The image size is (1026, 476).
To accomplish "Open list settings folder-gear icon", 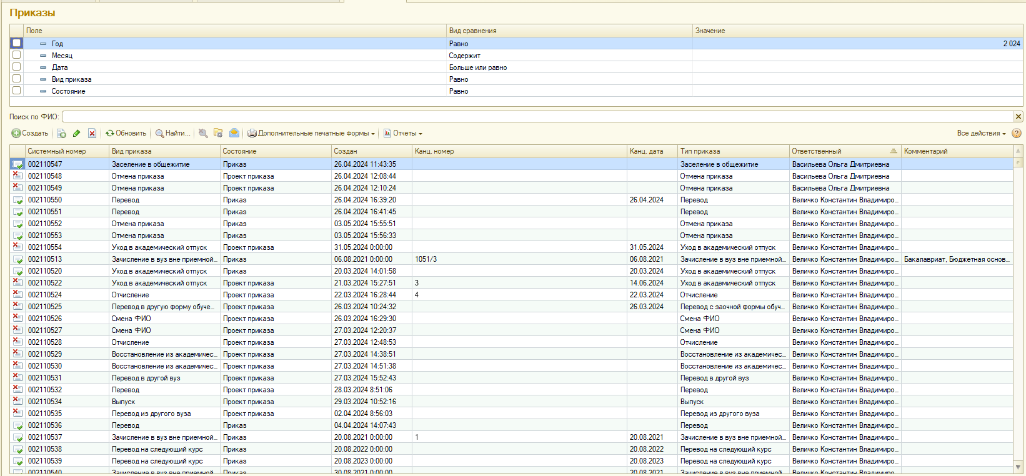I will coord(218,133).
